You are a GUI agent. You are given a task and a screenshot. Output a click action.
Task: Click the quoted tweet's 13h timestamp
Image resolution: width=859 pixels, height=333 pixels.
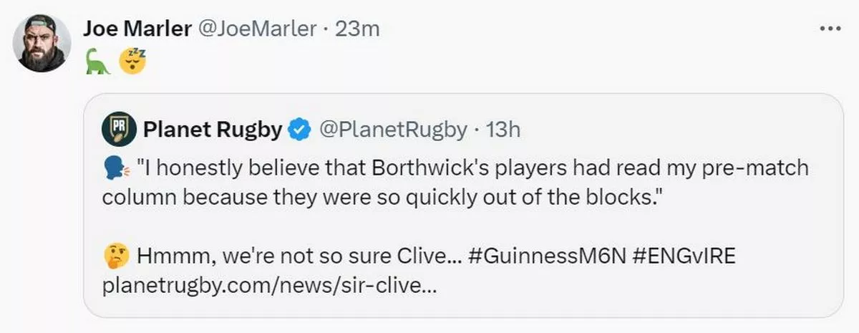coord(503,130)
